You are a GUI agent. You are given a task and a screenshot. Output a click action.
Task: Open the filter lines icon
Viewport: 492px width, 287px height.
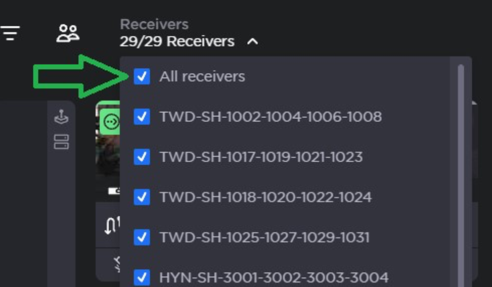(10, 33)
